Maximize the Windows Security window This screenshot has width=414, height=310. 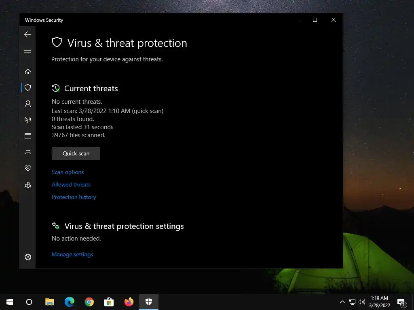[x=315, y=20]
